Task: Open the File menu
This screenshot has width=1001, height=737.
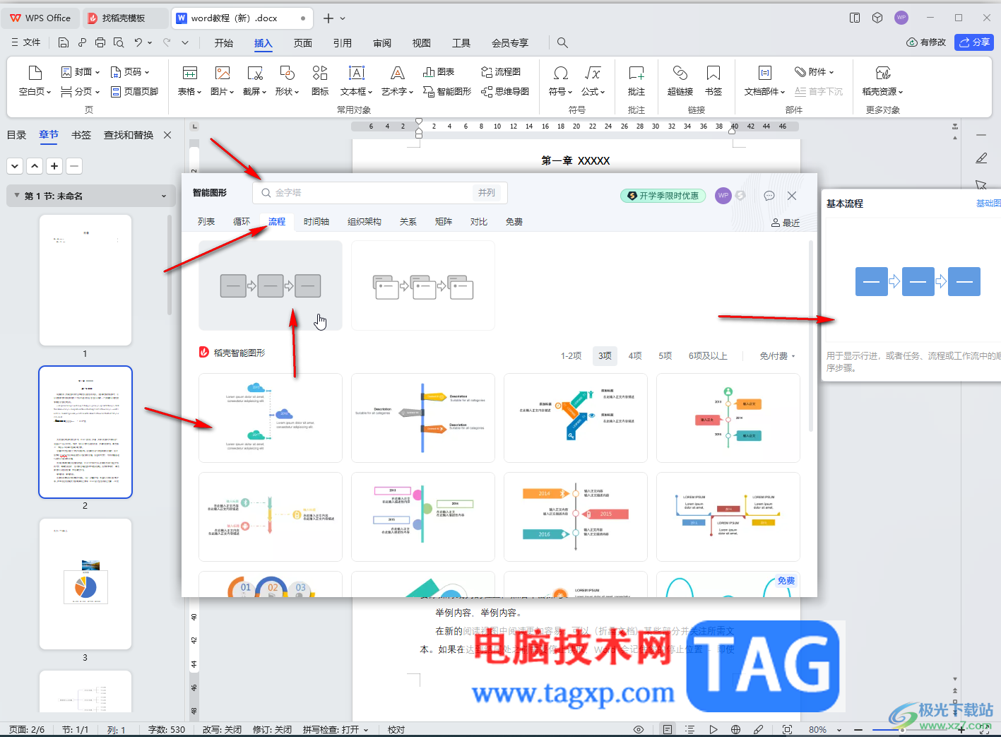Action: point(26,42)
